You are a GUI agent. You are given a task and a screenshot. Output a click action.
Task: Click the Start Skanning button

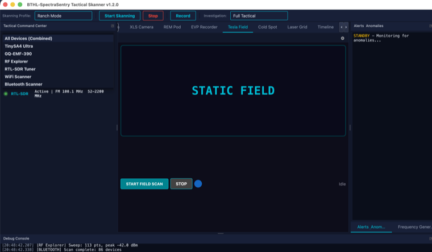tap(119, 16)
